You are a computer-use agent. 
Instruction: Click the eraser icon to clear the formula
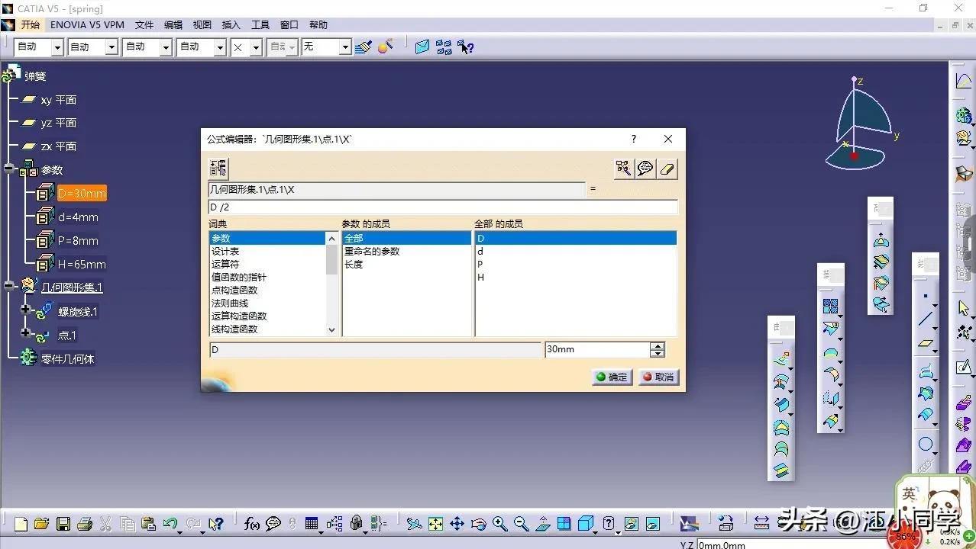point(666,168)
